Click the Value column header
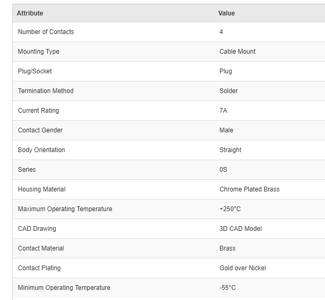Image resolution: width=325 pixels, height=300 pixels. tap(226, 13)
